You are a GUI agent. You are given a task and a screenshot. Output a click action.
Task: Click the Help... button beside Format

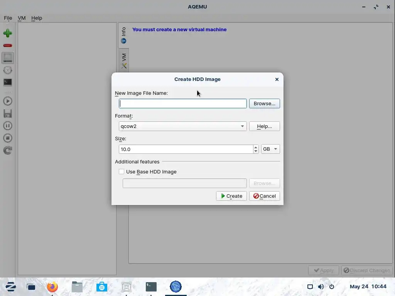coord(265,126)
